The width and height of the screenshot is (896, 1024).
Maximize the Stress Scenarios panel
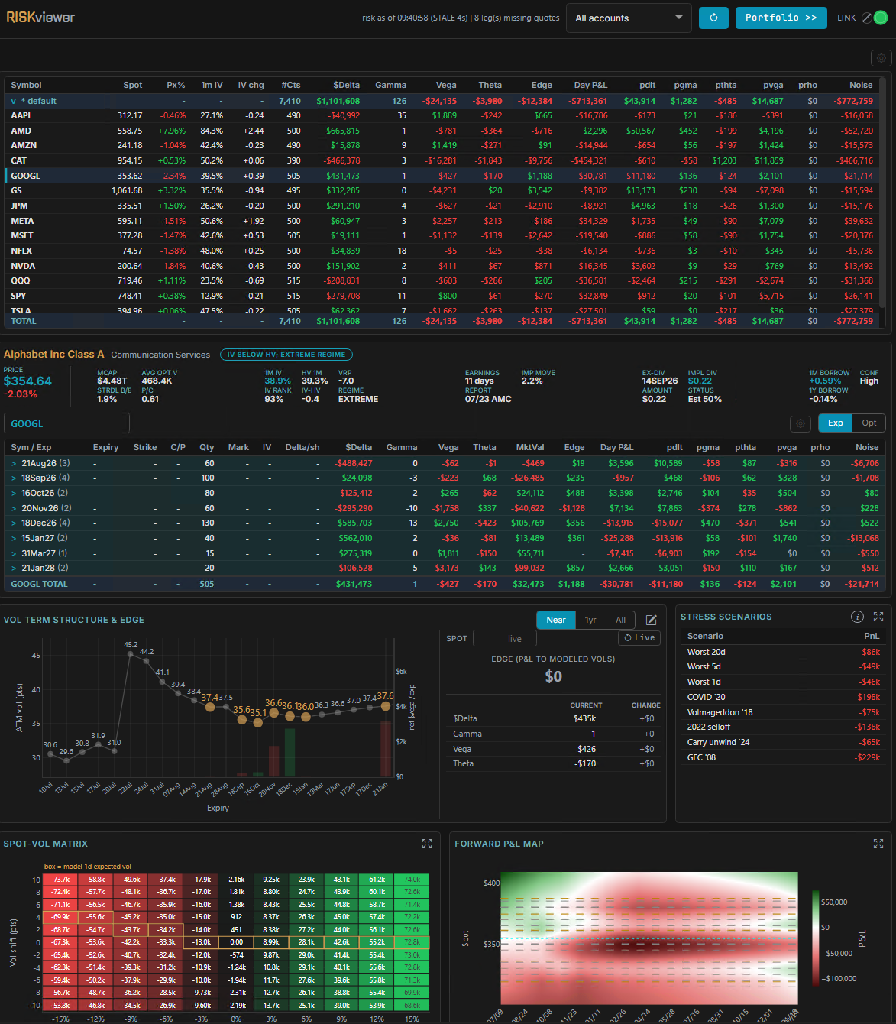pyautogui.click(x=878, y=617)
